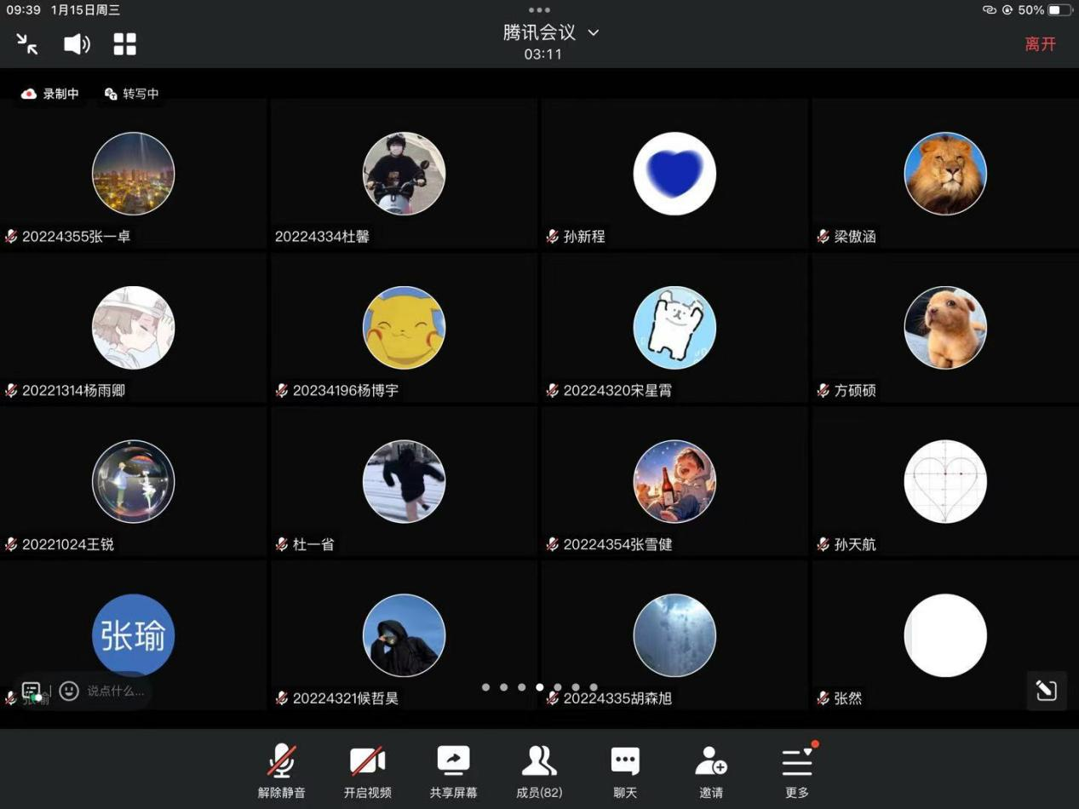Viewport: 1079px width, 809px height.
Task: Click the emoji reaction smiley icon
Action: [x=69, y=691]
